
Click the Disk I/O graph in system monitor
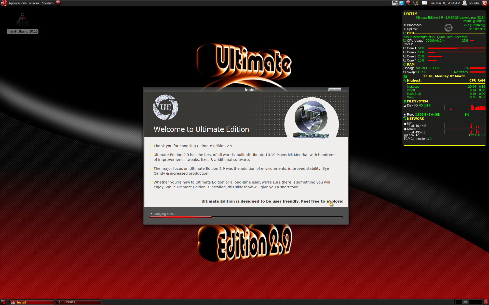(465, 108)
